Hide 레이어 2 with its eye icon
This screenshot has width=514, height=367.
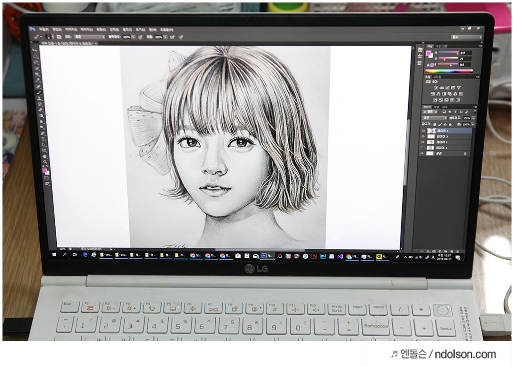[423, 142]
